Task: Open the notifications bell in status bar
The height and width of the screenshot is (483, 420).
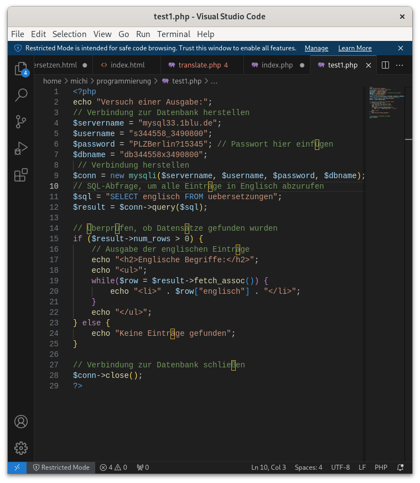Action: click(x=400, y=468)
